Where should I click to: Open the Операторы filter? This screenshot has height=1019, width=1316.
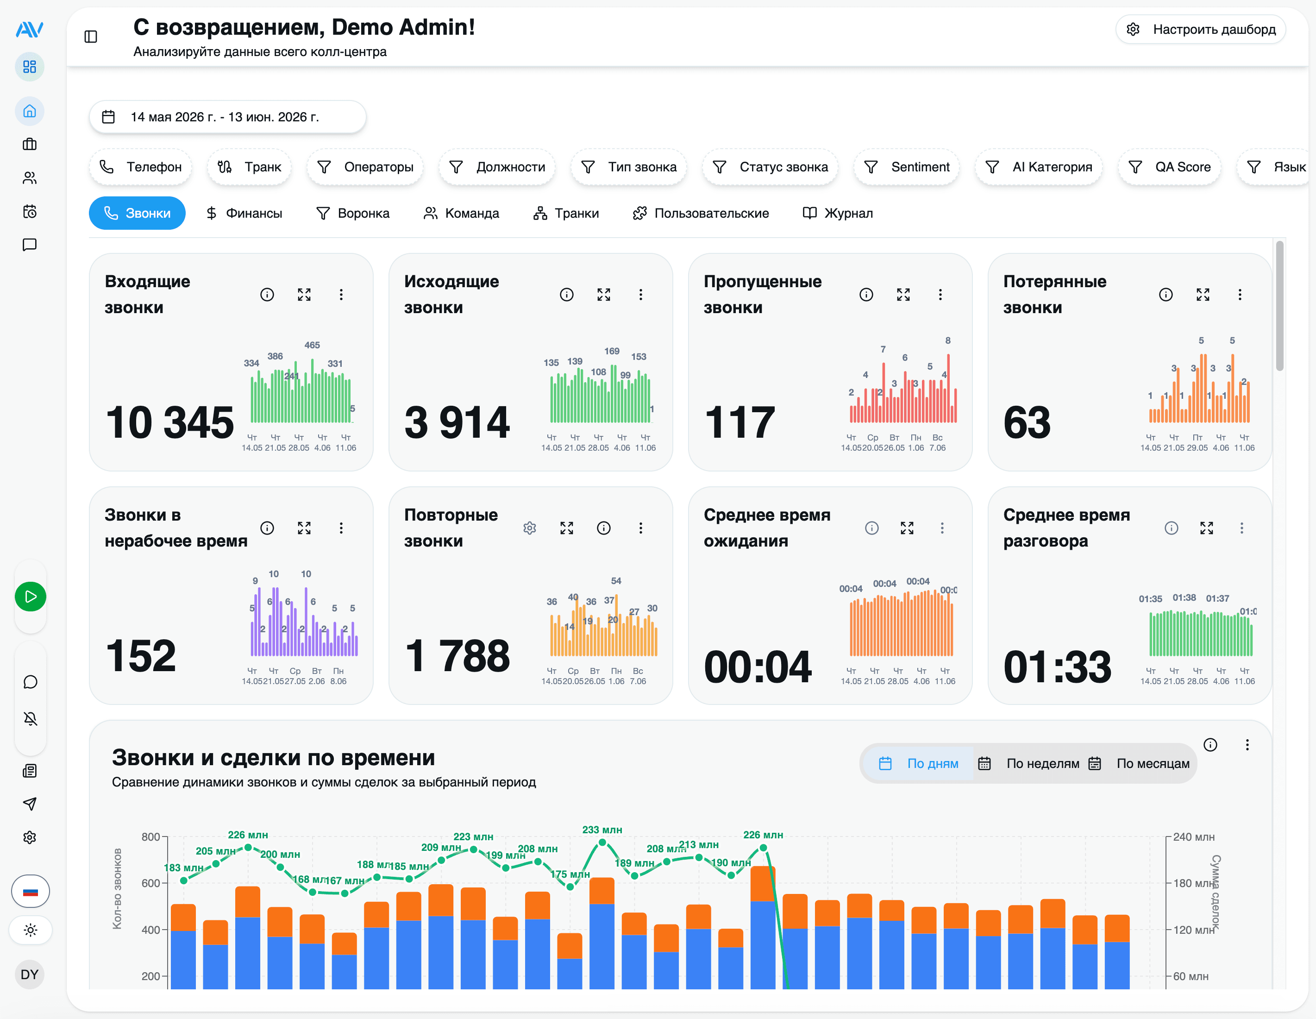tap(365, 167)
